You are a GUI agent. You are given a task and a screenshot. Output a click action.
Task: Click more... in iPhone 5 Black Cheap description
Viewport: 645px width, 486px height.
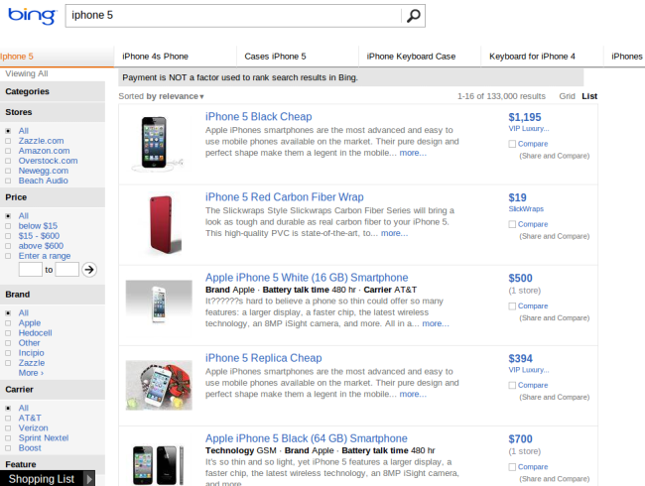pos(413,153)
